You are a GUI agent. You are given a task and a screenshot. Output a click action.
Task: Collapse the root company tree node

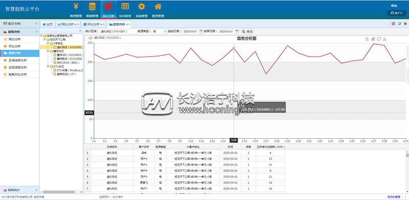(x=41, y=35)
